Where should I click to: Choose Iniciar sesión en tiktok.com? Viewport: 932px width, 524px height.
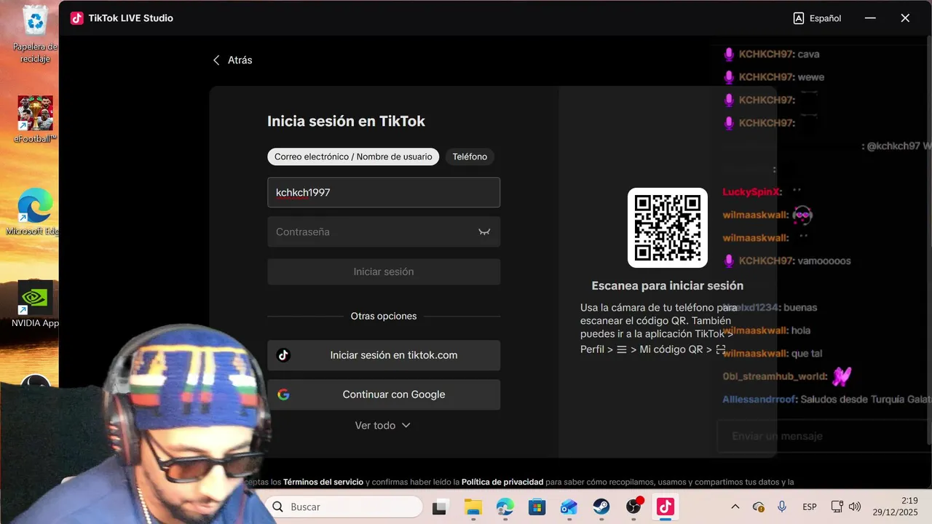tap(384, 355)
